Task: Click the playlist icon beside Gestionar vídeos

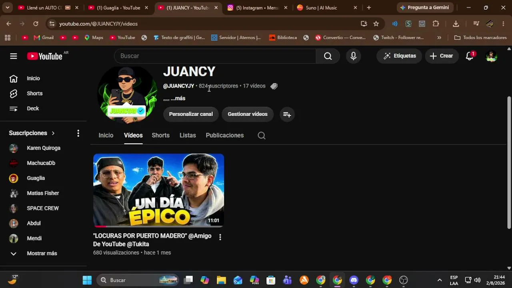Action: [287, 114]
